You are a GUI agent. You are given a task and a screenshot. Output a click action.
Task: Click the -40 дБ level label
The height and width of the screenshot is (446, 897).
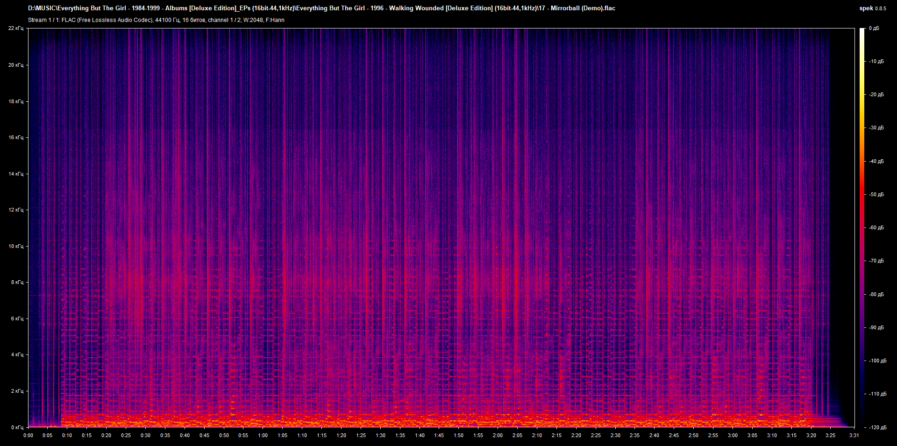876,162
